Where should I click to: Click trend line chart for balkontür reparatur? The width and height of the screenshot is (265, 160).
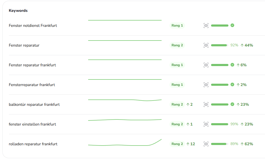pyautogui.click(x=125, y=100)
